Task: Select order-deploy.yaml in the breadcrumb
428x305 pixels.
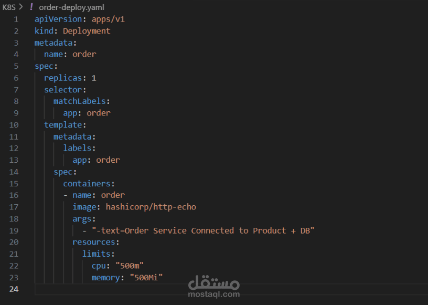Action: (x=71, y=7)
